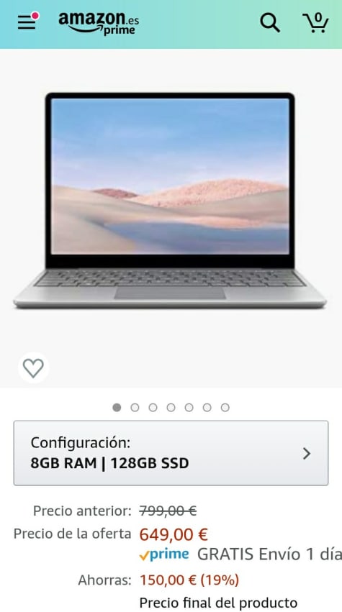The image size is (342, 612).
Task: Tap the laptop product image
Action: click(170, 201)
